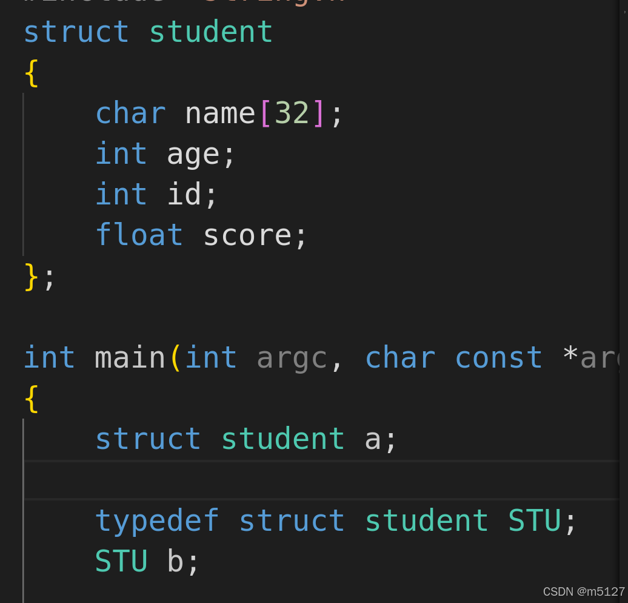Click the main function name

[x=129, y=357]
